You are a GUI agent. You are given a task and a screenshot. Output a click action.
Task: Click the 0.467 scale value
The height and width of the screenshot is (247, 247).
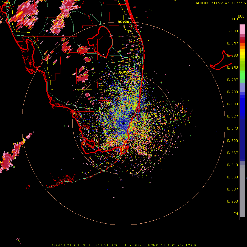coord(232,153)
